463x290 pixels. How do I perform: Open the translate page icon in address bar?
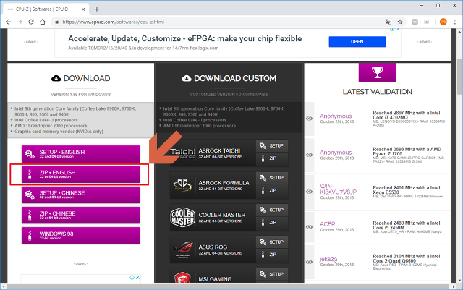[388, 22]
